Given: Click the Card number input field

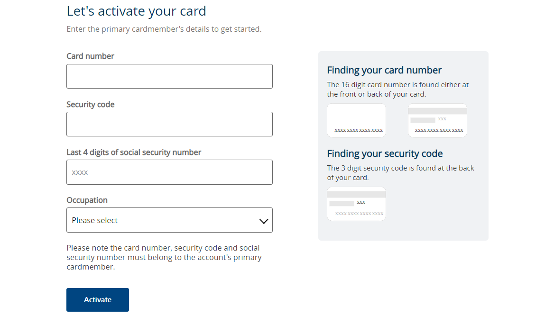Looking at the screenshot, I should [x=169, y=76].
